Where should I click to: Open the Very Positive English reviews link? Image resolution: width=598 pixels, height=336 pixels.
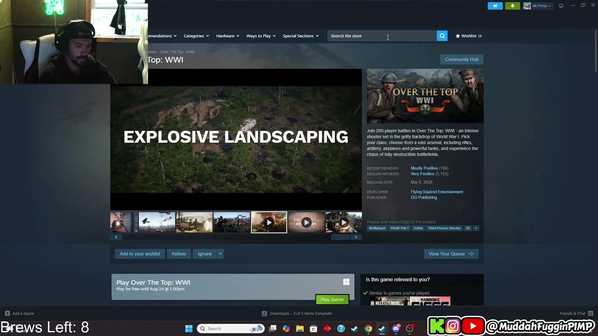(422, 174)
